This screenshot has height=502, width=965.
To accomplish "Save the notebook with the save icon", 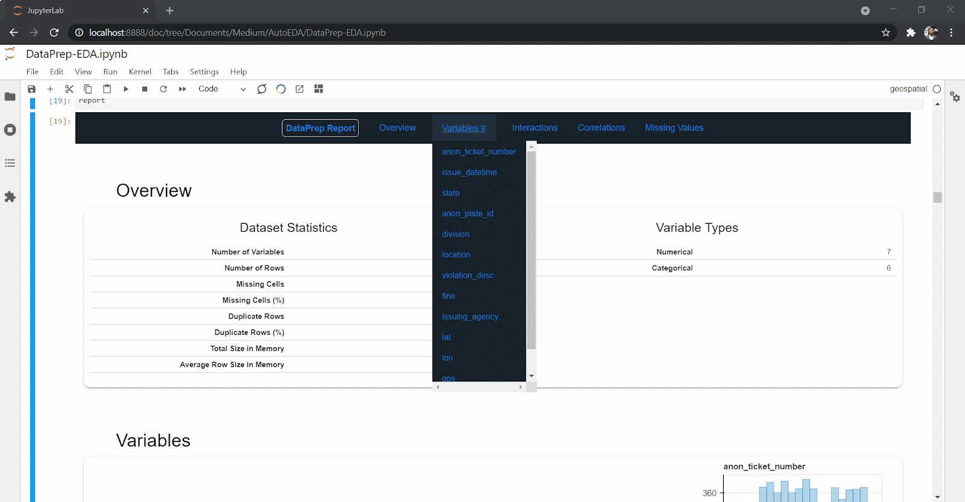I will click(31, 89).
